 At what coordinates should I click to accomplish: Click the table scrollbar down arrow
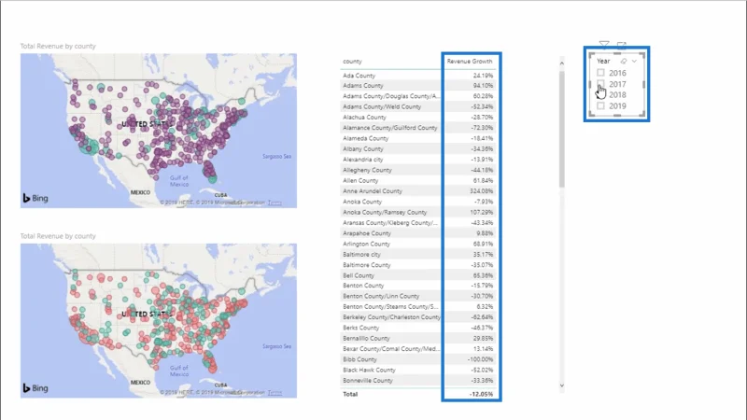coord(562,385)
